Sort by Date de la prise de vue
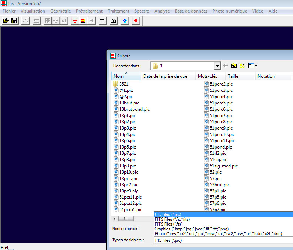The height and width of the screenshot is (250, 293). (168, 76)
